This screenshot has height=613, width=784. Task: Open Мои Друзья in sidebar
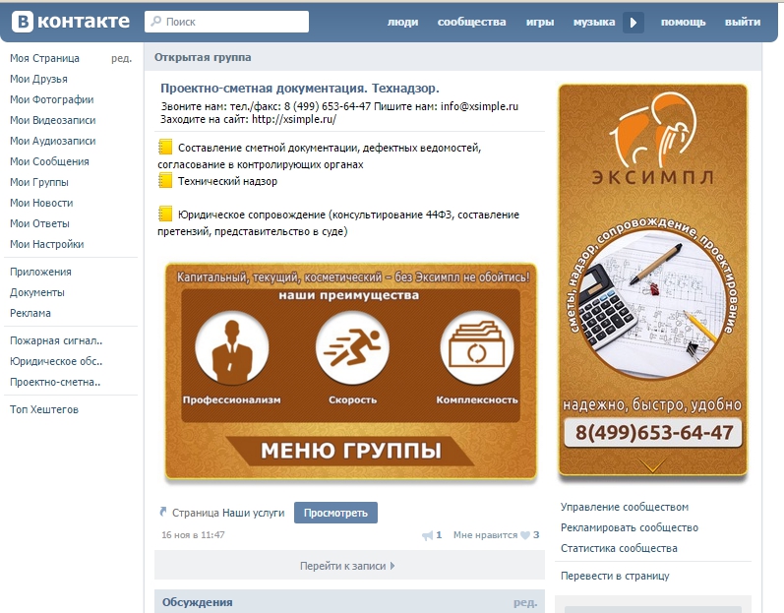coord(38,79)
